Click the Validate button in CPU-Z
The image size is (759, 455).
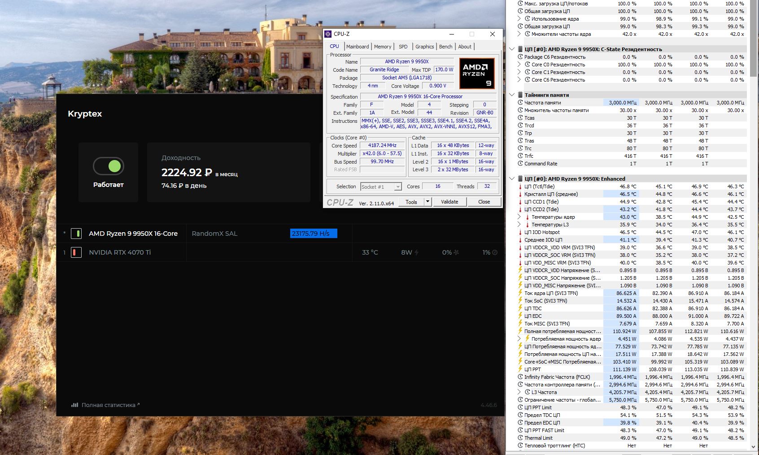(x=449, y=202)
